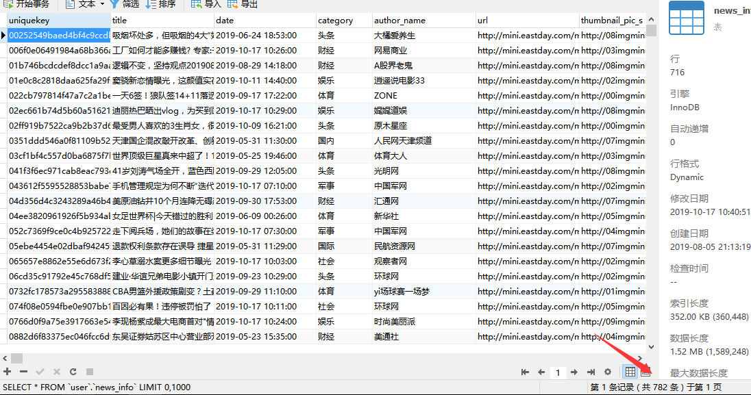This screenshot has width=751, height=395.
Task: Launch the 导入 import wizard
Action: tap(206, 4)
